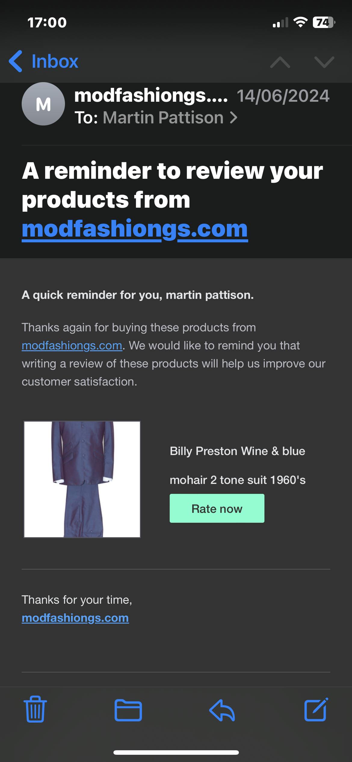Move message using the folder icon
Viewport: 352px width, 762px height.
[128, 710]
